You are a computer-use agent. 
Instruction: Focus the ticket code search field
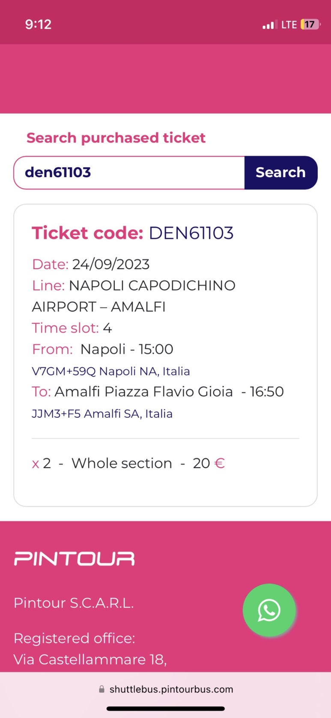[x=129, y=172]
